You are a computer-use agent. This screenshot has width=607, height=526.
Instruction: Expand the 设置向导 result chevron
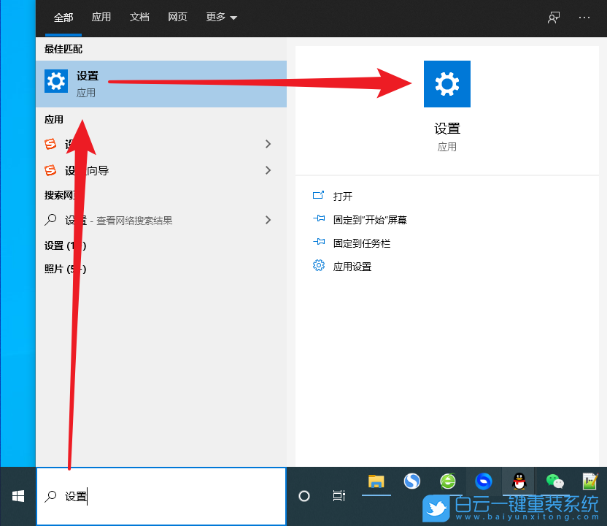(x=268, y=170)
